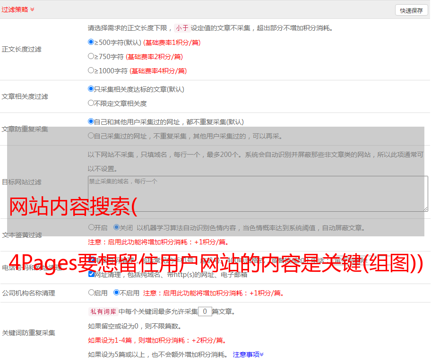The height and width of the screenshot is (363, 431).
Task: Click the red (基础费率2积分/篇) text
Action: point(155,57)
